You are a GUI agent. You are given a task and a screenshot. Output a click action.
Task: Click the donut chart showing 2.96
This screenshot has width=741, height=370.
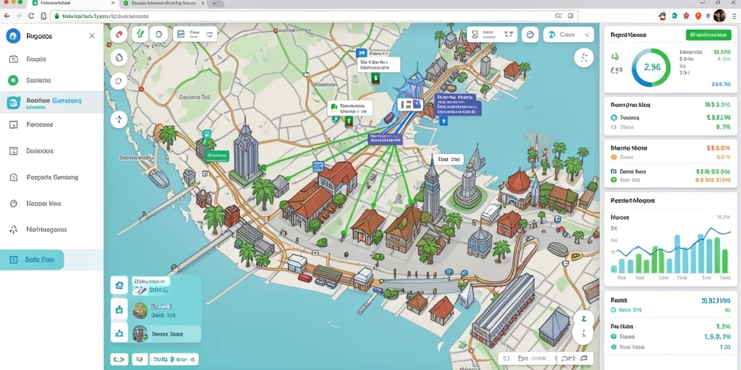(651, 67)
